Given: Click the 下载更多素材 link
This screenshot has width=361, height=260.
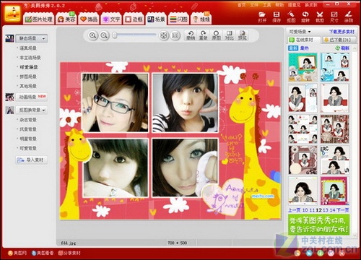Looking at the screenshot, I should (x=342, y=32).
